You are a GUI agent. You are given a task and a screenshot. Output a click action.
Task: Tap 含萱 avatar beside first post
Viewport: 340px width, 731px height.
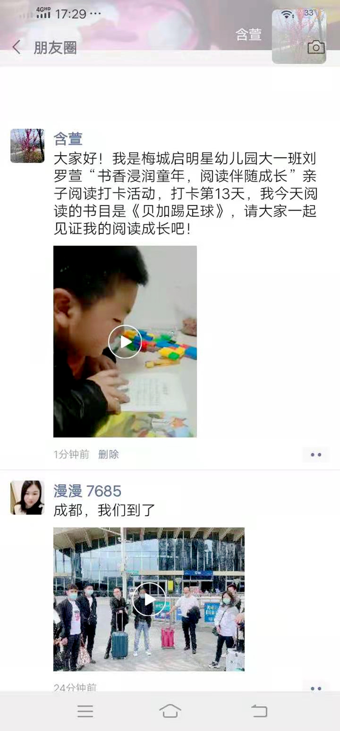pyautogui.click(x=27, y=146)
